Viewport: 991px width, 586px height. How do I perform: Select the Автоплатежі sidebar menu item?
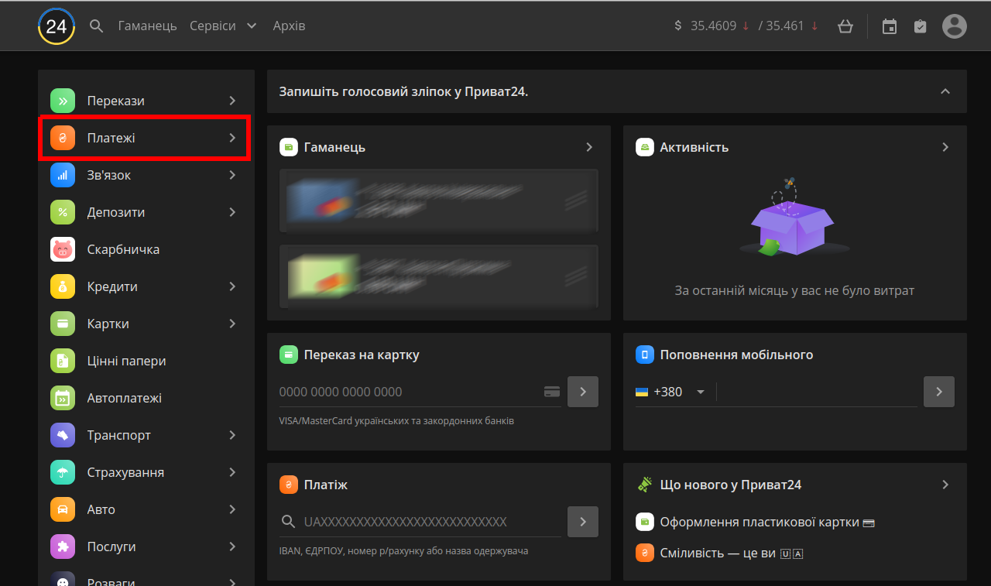(146, 398)
